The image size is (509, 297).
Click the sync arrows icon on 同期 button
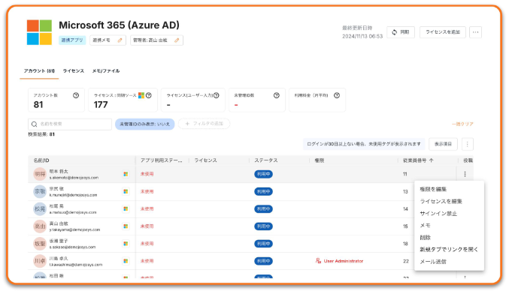[395, 32]
